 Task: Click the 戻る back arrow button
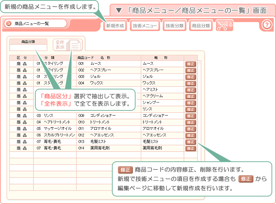[224, 25]
